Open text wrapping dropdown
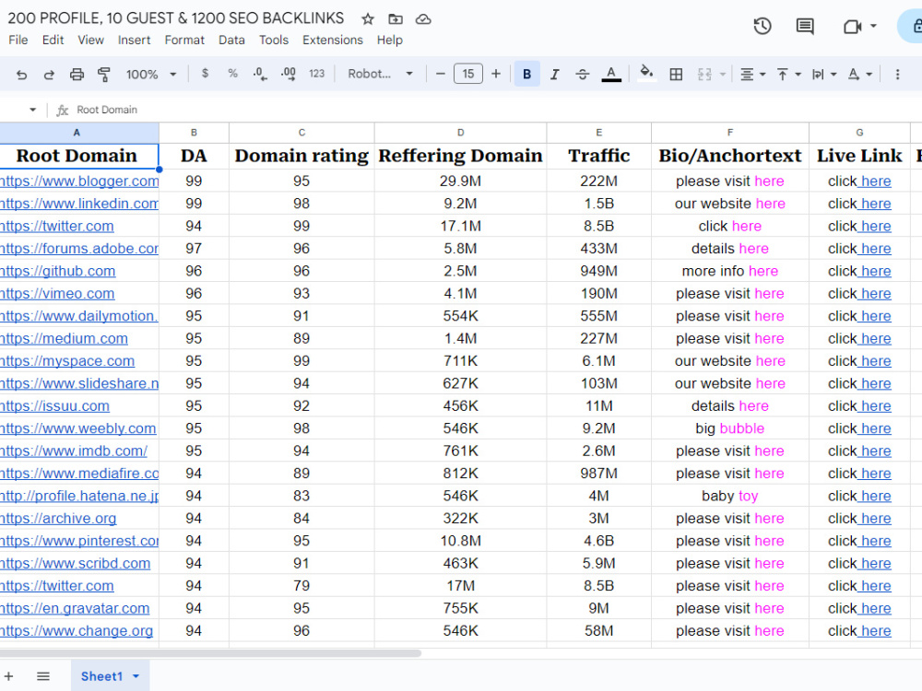 click(x=823, y=74)
